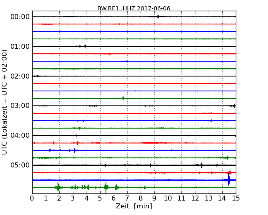Click the x-axis tick label 13
This screenshot has width=268, height=215.
(x=209, y=198)
